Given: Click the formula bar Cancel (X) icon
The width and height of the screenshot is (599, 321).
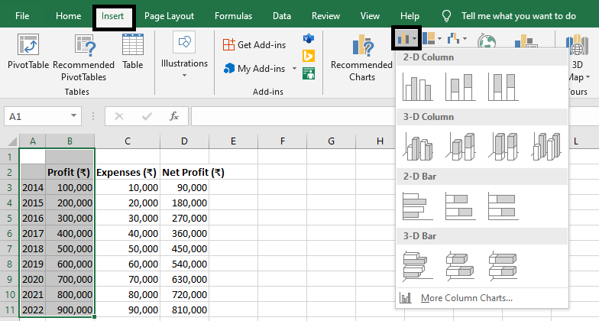Looking at the screenshot, I should click(x=119, y=116).
